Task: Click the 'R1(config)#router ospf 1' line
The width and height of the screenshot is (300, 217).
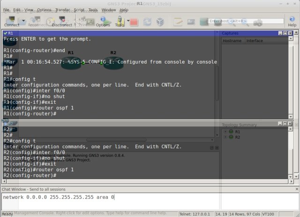Action: (x=38, y=108)
